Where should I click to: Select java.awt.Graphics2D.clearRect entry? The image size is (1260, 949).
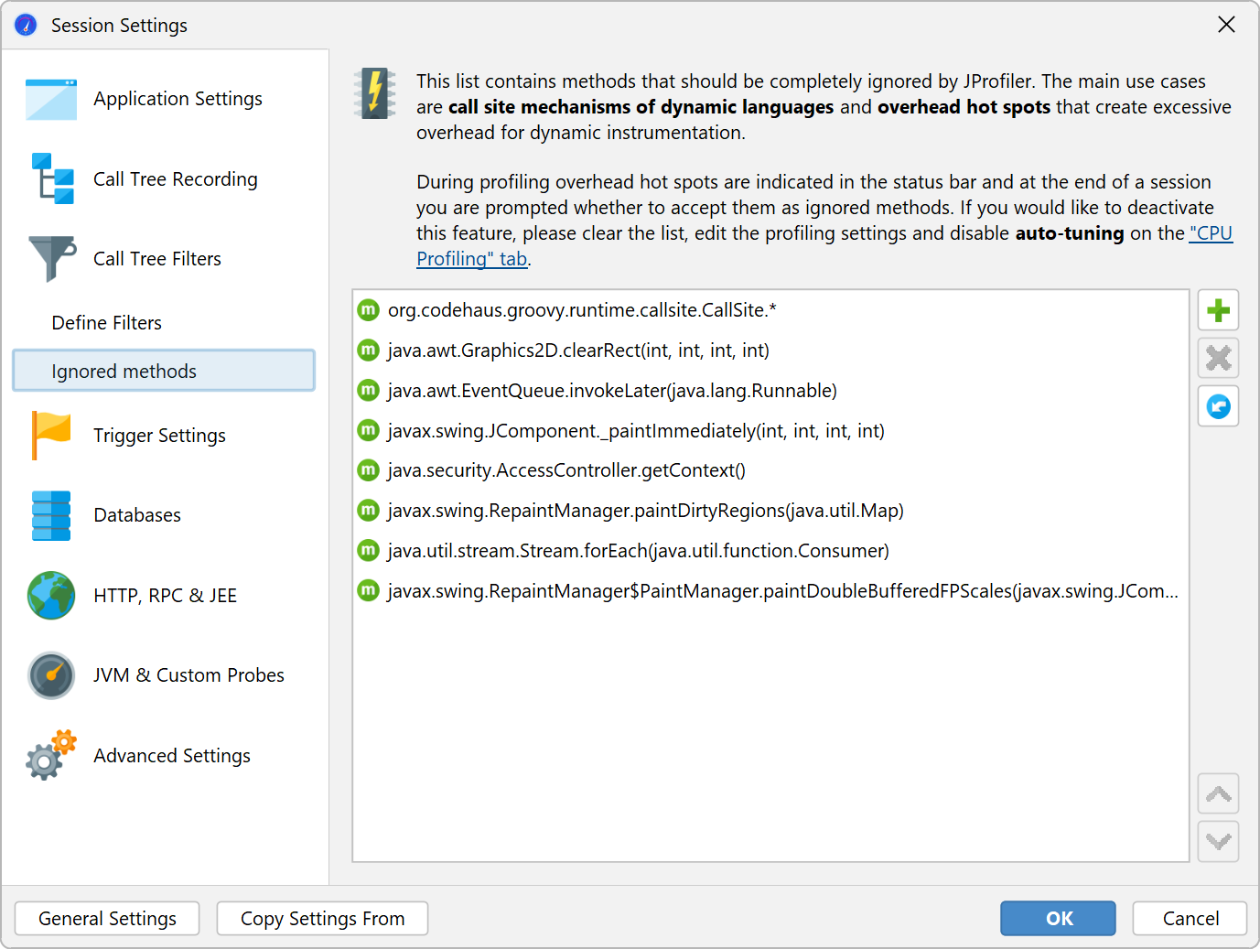tap(770, 350)
